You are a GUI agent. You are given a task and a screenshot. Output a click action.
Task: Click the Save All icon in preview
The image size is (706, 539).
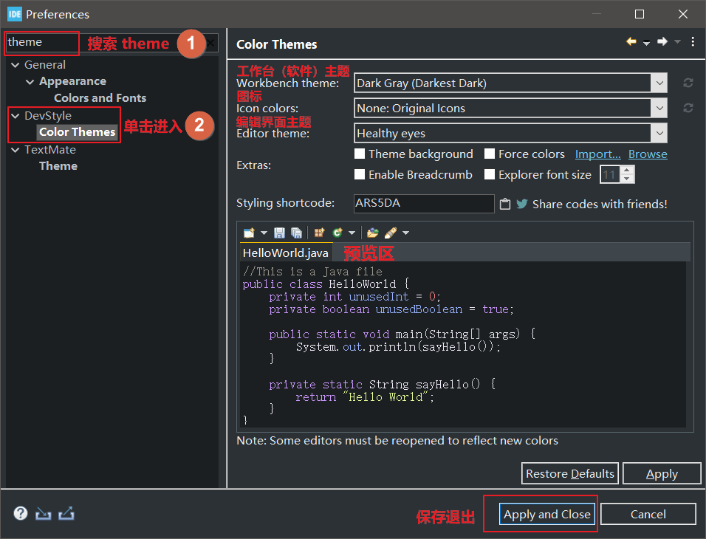tap(296, 233)
